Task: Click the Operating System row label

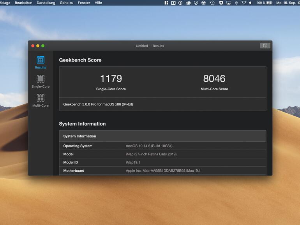Action: coord(78,146)
